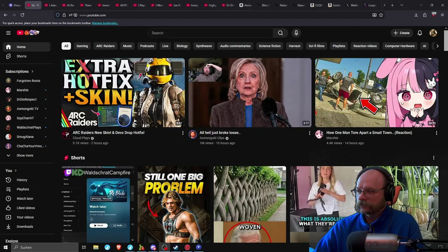
Task: Click the Create button
Action: [401, 33]
